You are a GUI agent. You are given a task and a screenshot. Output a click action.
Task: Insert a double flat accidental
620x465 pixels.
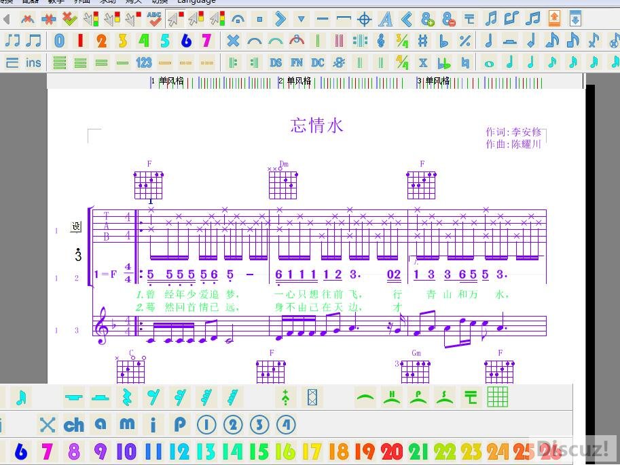click(444, 62)
